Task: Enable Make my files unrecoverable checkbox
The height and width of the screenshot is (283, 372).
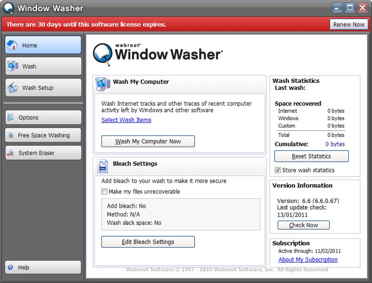Action: (x=104, y=191)
